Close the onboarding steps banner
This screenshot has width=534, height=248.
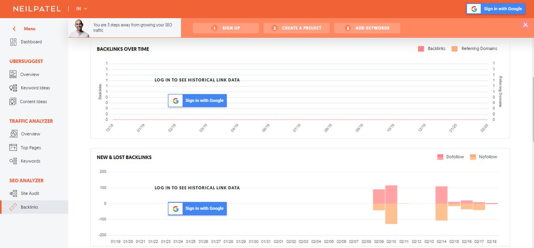[x=526, y=25]
